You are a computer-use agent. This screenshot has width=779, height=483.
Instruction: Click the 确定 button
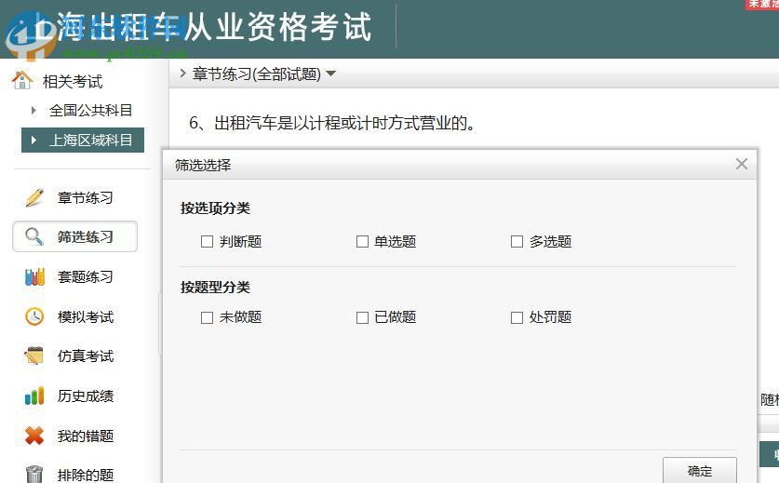pos(700,470)
